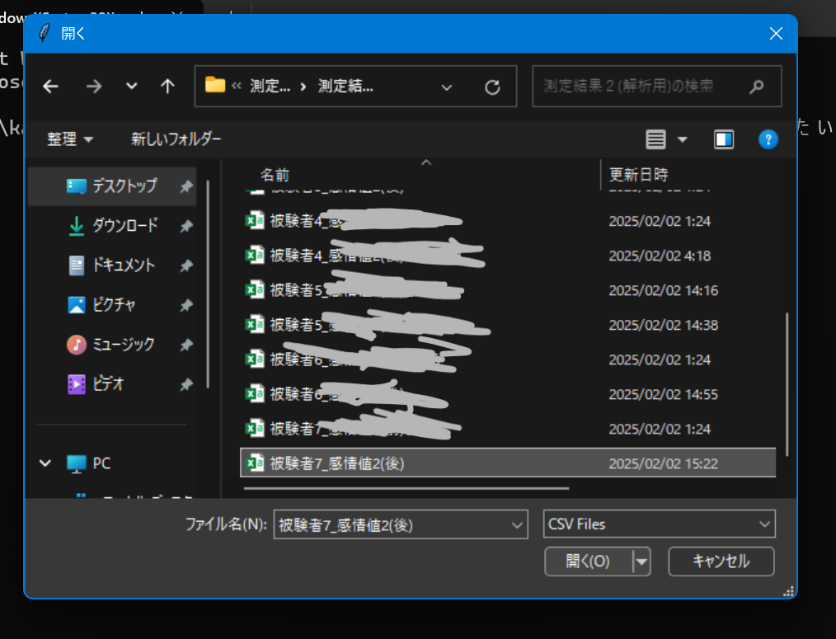Viewport: 836px width, 639px height.
Task: Click the キャンセル button
Action: [721, 561]
